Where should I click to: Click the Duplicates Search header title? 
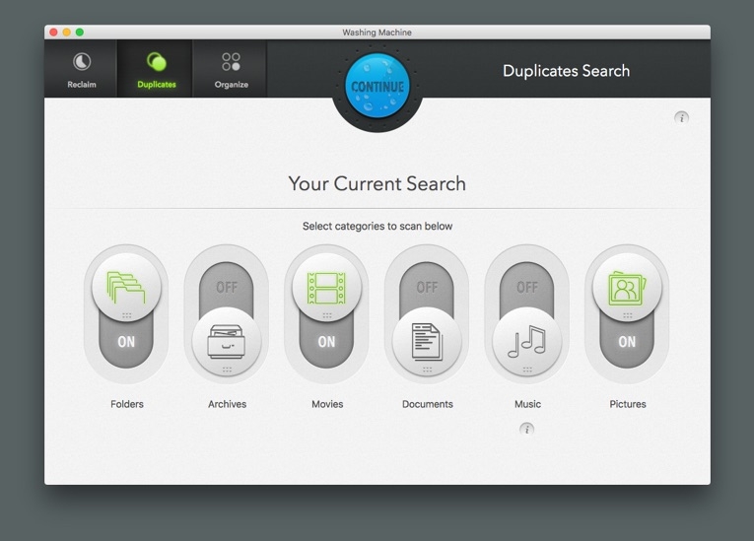(566, 71)
